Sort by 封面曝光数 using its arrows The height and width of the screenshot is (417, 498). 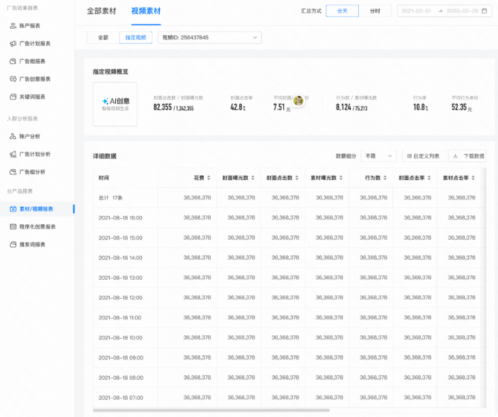tap(253, 178)
